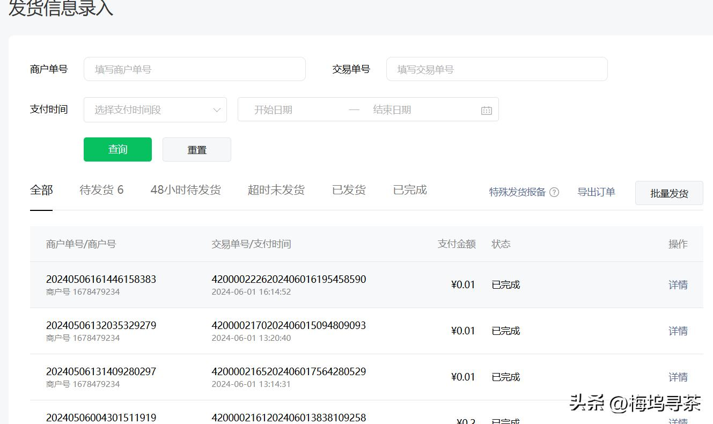The image size is (713, 424).
Task: Show the 已完成 tab orders
Action: pyautogui.click(x=410, y=190)
